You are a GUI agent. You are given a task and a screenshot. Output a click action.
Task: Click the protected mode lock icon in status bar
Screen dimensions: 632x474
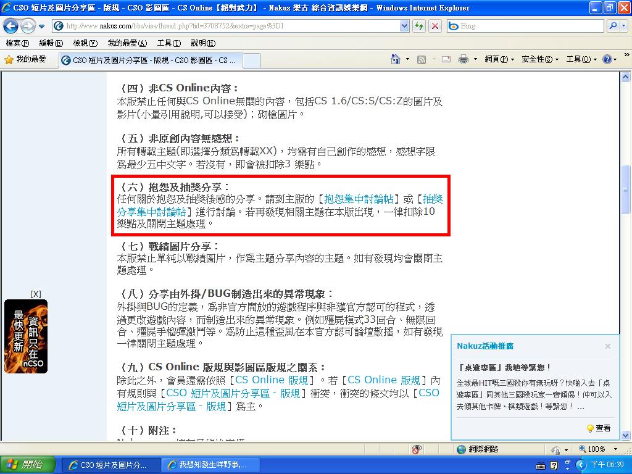pos(556,449)
